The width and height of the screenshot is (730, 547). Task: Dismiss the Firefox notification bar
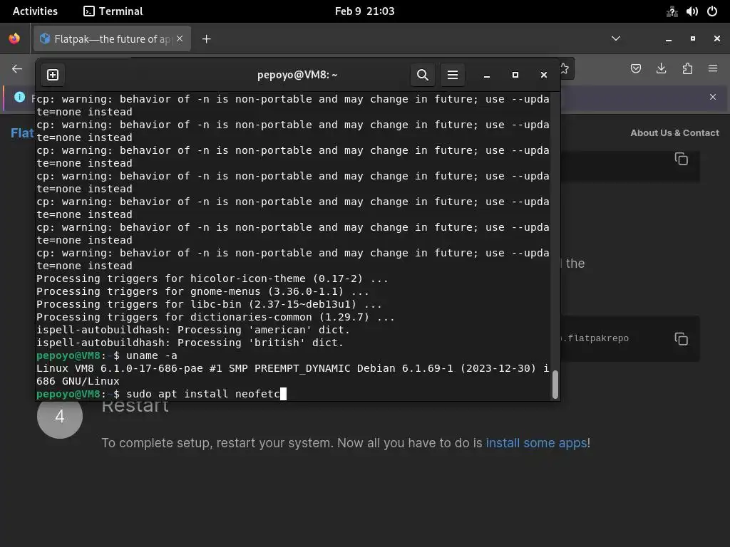[x=713, y=97]
